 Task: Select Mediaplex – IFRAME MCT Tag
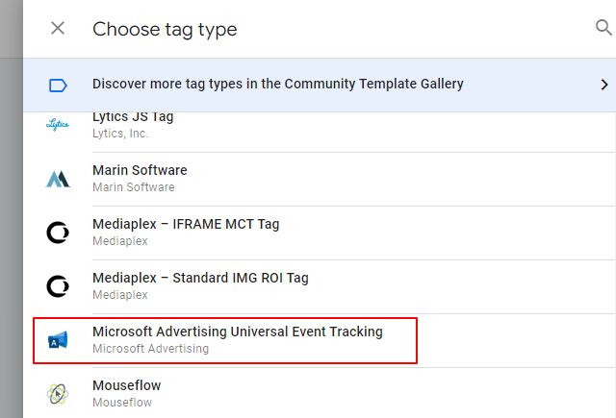[186, 225]
